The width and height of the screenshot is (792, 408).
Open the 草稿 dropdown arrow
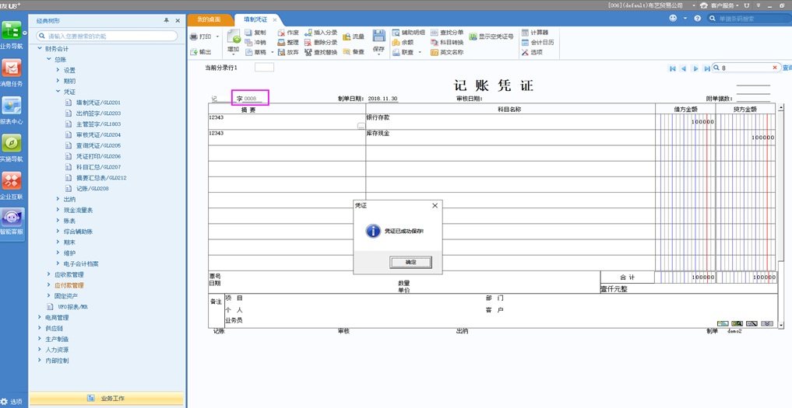click(x=272, y=52)
